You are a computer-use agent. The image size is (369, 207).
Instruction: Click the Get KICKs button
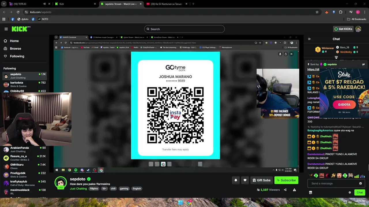click(343, 29)
